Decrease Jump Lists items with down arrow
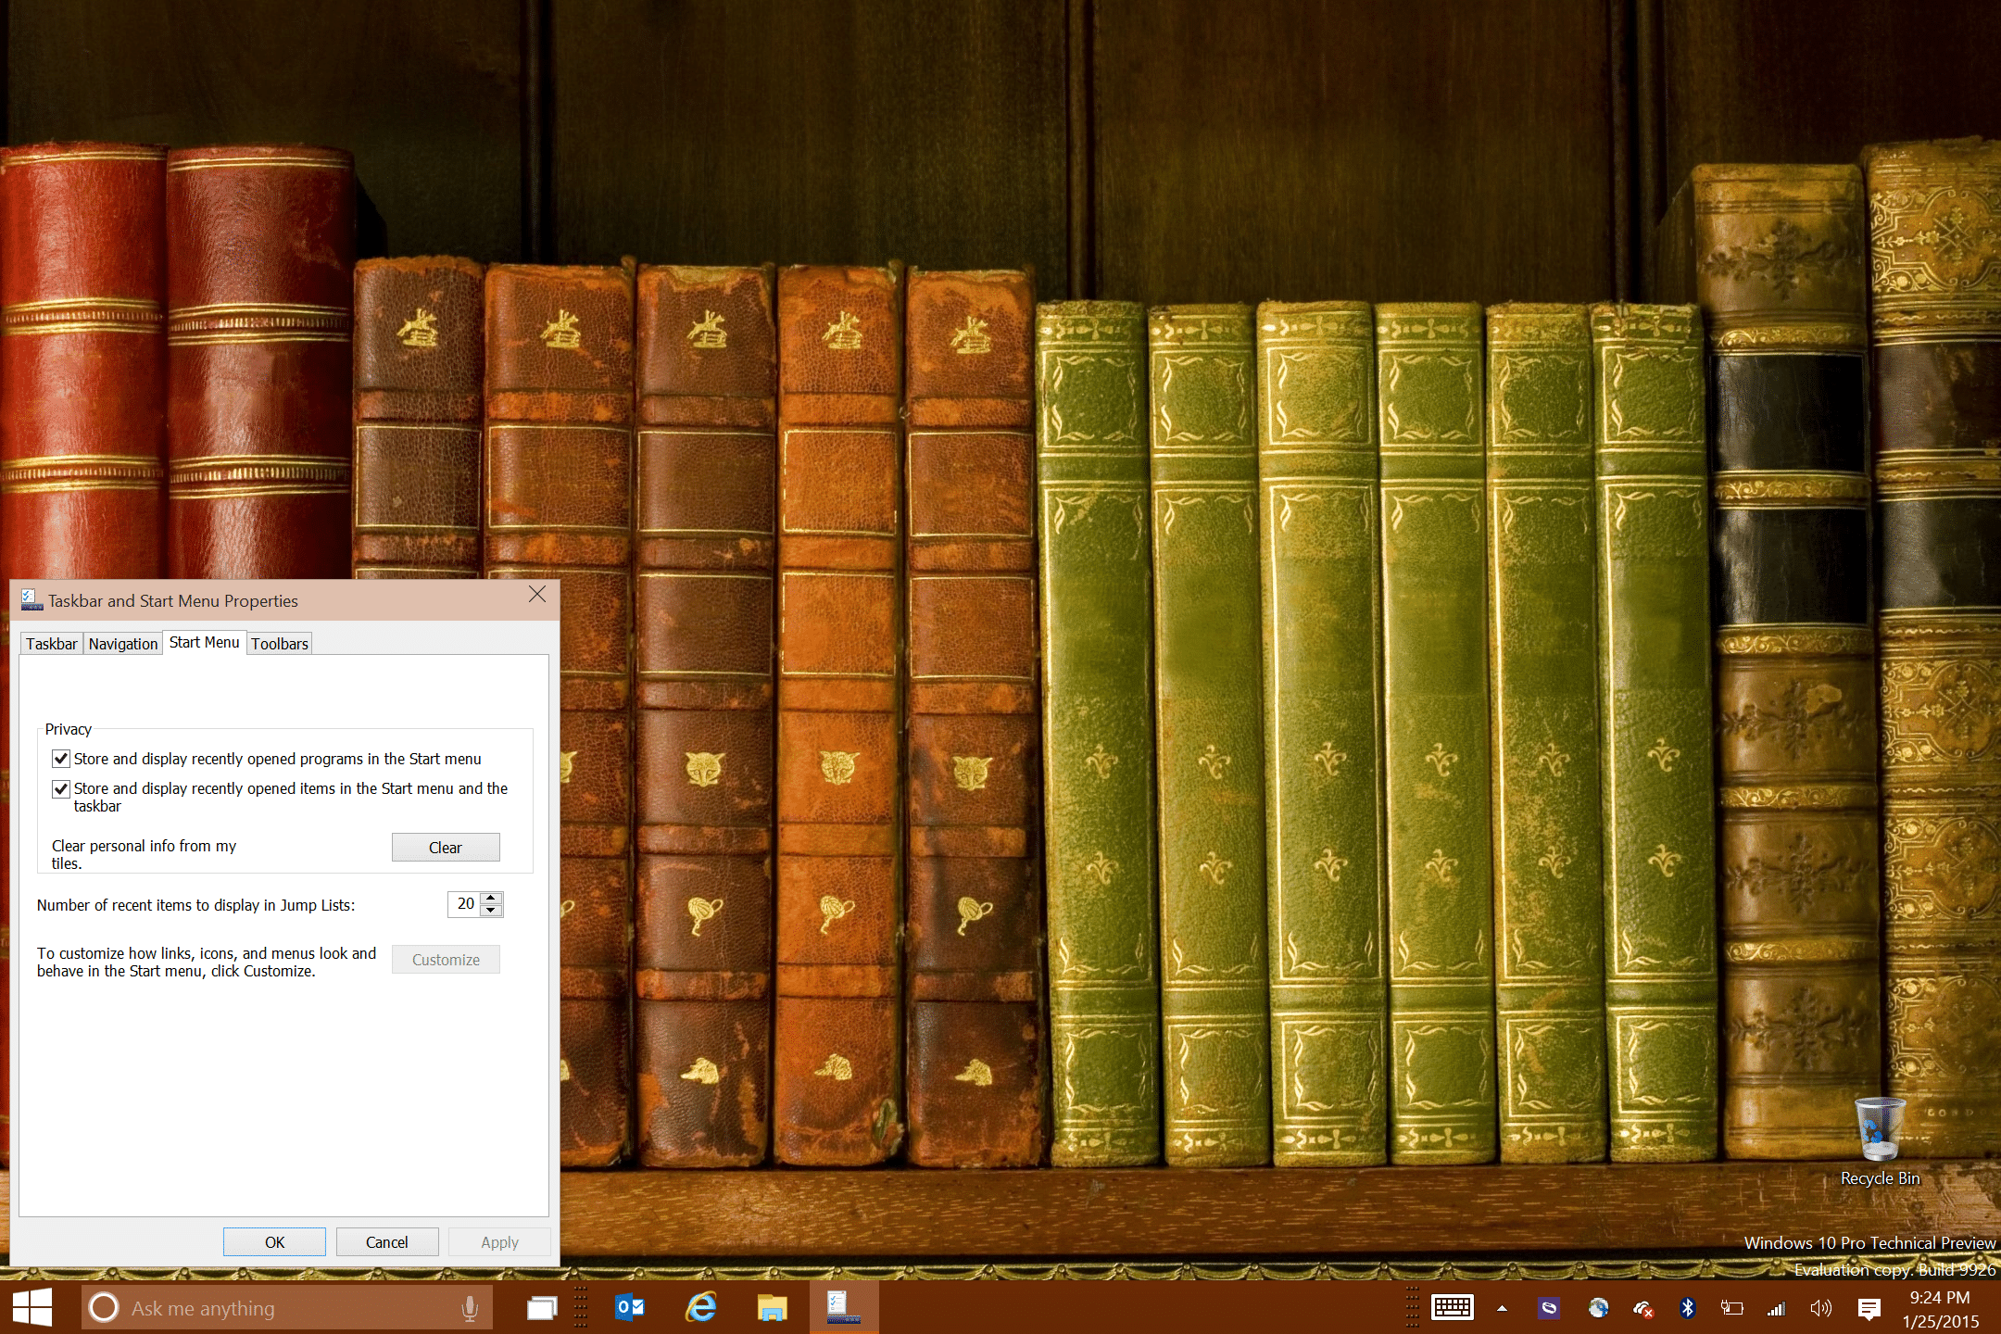The width and height of the screenshot is (2001, 1334). (492, 911)
